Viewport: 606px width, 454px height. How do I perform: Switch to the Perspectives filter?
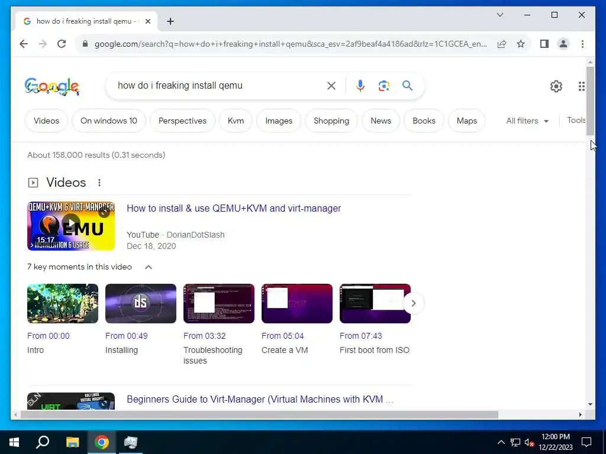coord(182,121)
